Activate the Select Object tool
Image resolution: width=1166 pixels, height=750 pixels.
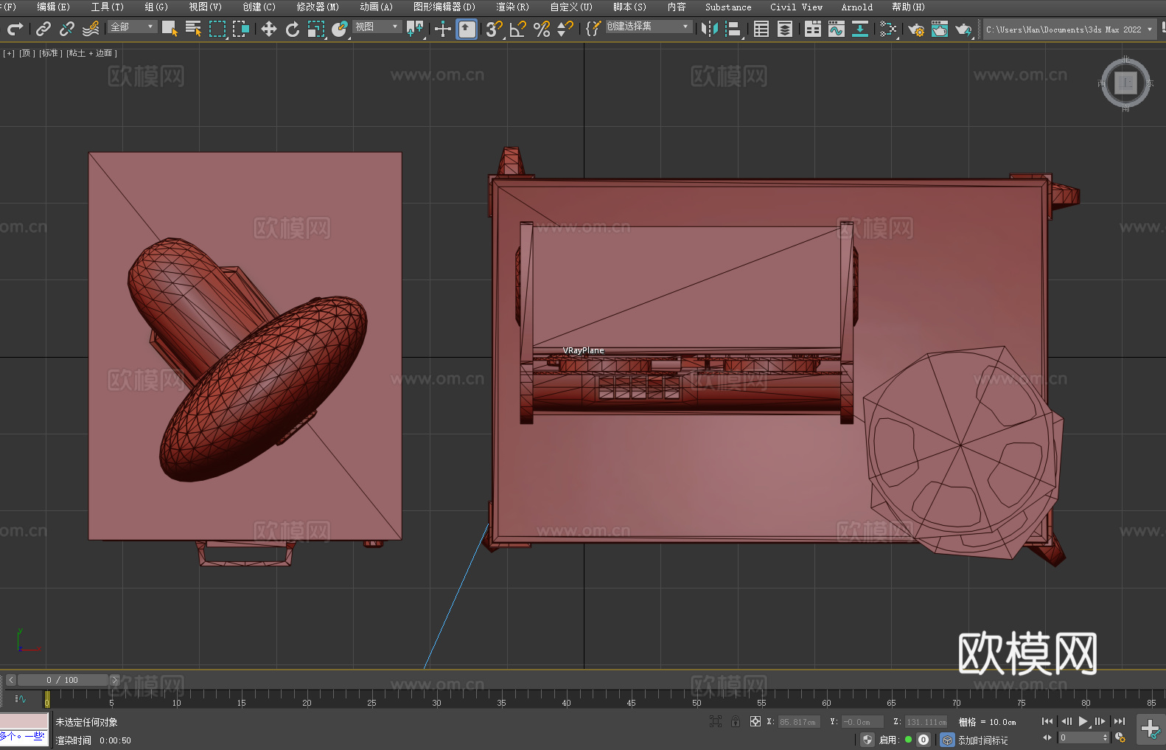point(170,29)
